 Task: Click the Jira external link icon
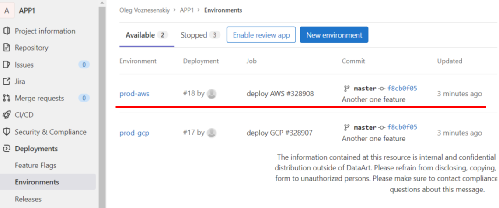(7, 81)
